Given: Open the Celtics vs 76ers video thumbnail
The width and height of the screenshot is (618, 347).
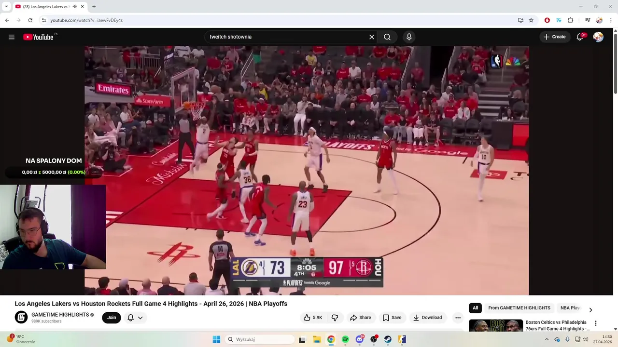Looking at the screenshot, I should (495, 326).
